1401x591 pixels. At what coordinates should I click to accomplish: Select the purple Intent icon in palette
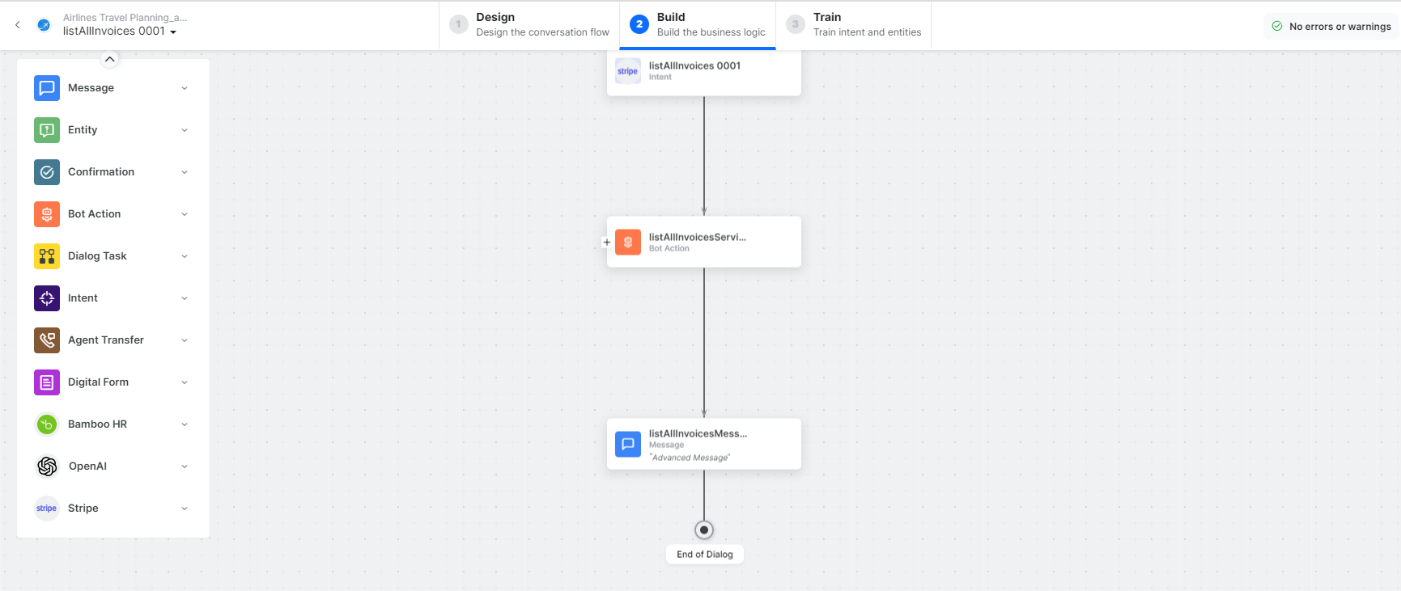click(x=47, y=298)
